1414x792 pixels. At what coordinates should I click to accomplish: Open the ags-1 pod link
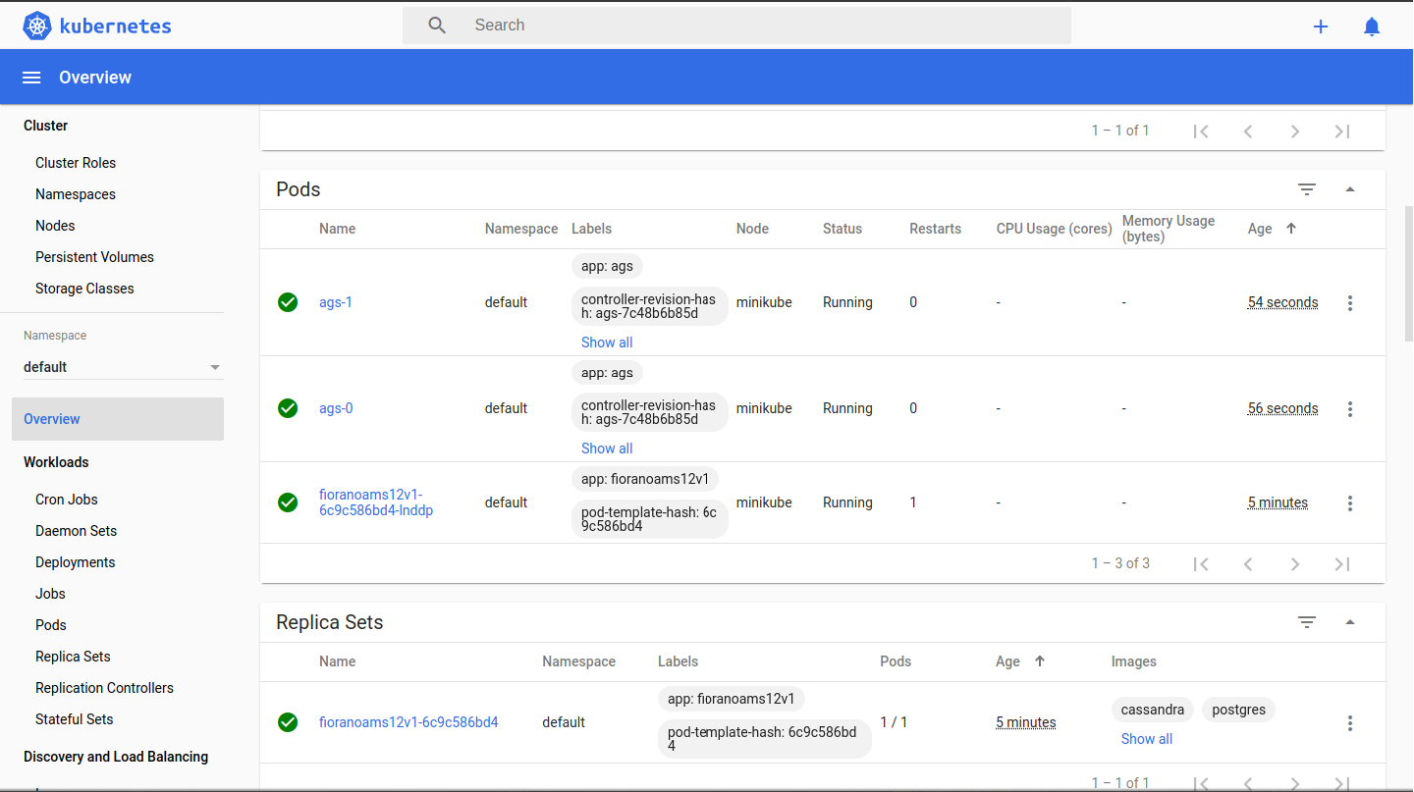336,302
